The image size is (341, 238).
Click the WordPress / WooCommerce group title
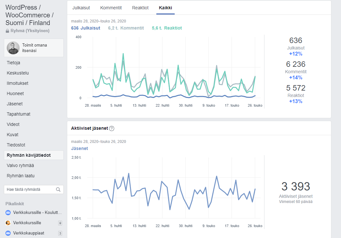point(30,15)
